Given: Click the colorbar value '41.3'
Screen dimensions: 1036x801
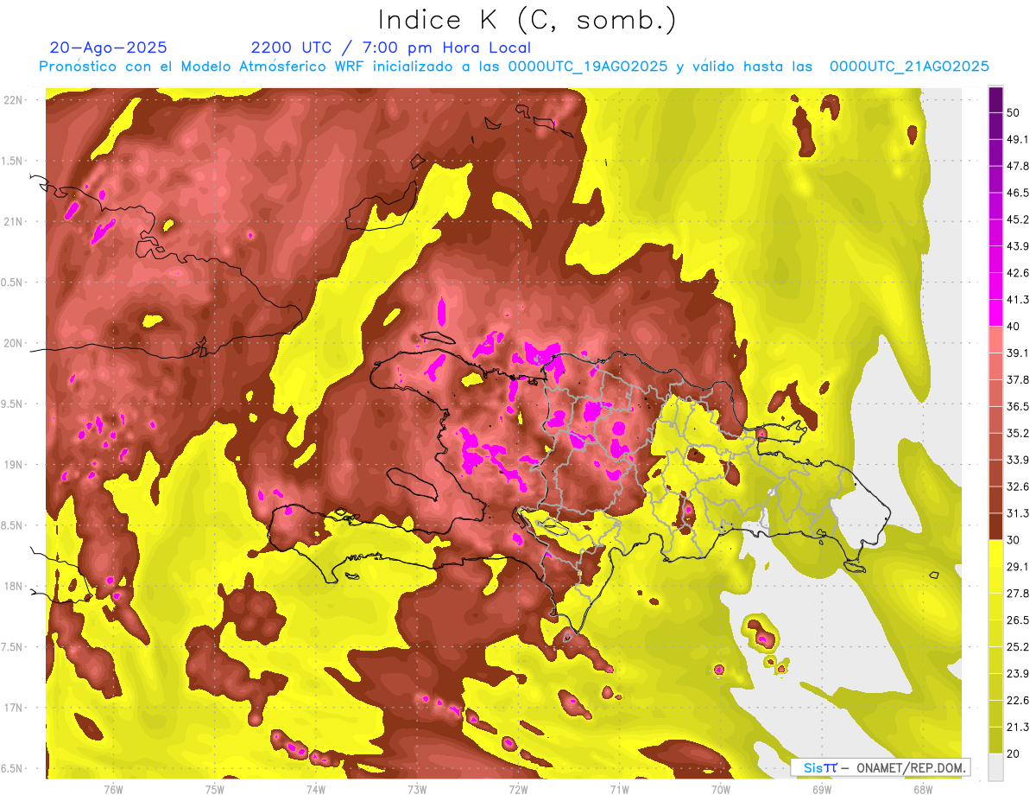Looking at the screenshot, I should coord(1017,300).
